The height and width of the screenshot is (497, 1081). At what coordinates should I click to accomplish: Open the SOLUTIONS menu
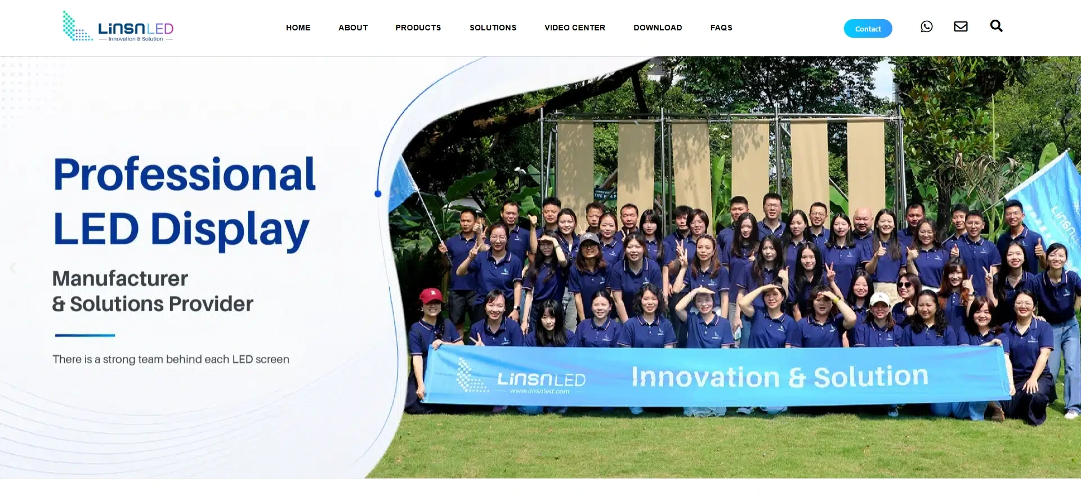point(493,28)
